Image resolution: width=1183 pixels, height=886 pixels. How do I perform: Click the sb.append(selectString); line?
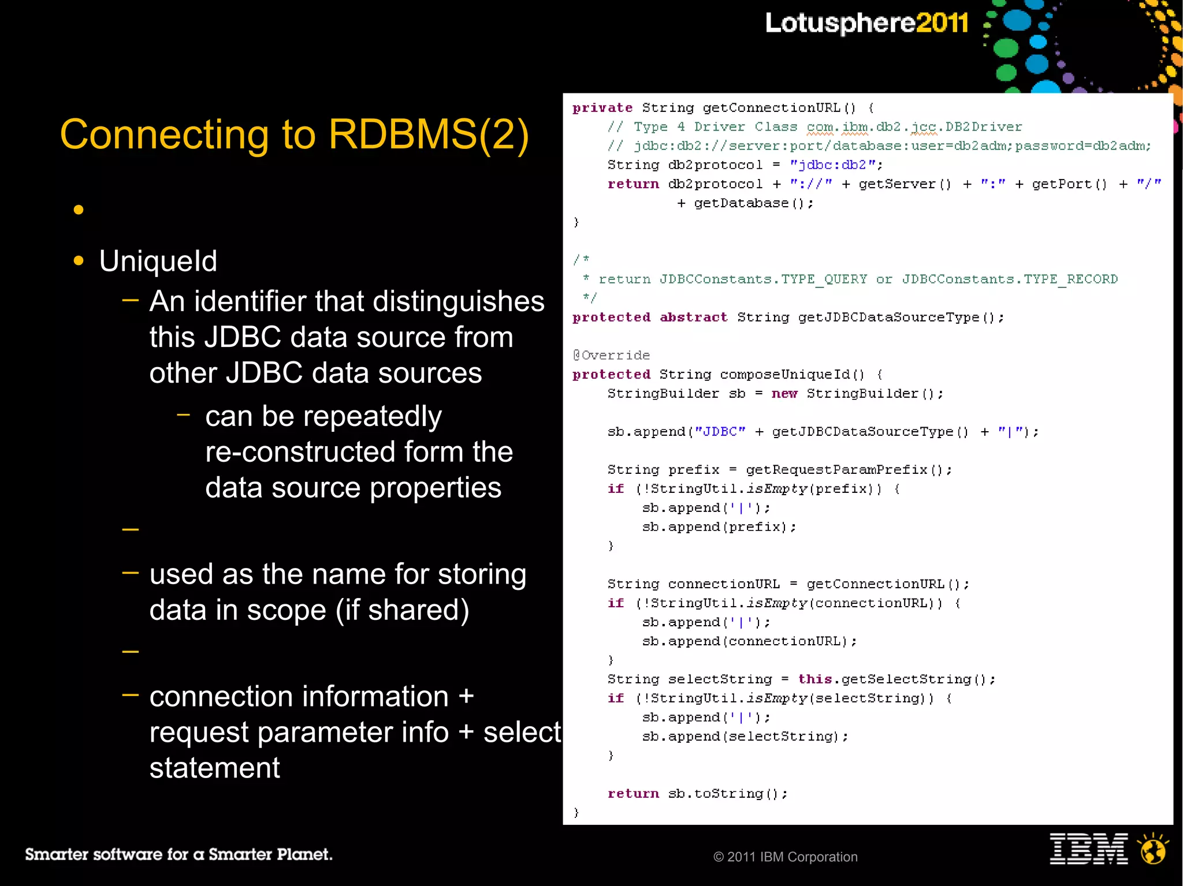tap(745, 737)
